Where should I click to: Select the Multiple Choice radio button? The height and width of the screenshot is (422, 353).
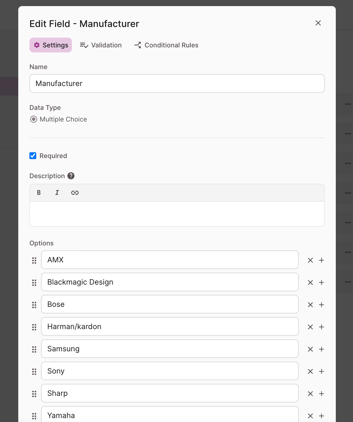(x=34, y=119)
